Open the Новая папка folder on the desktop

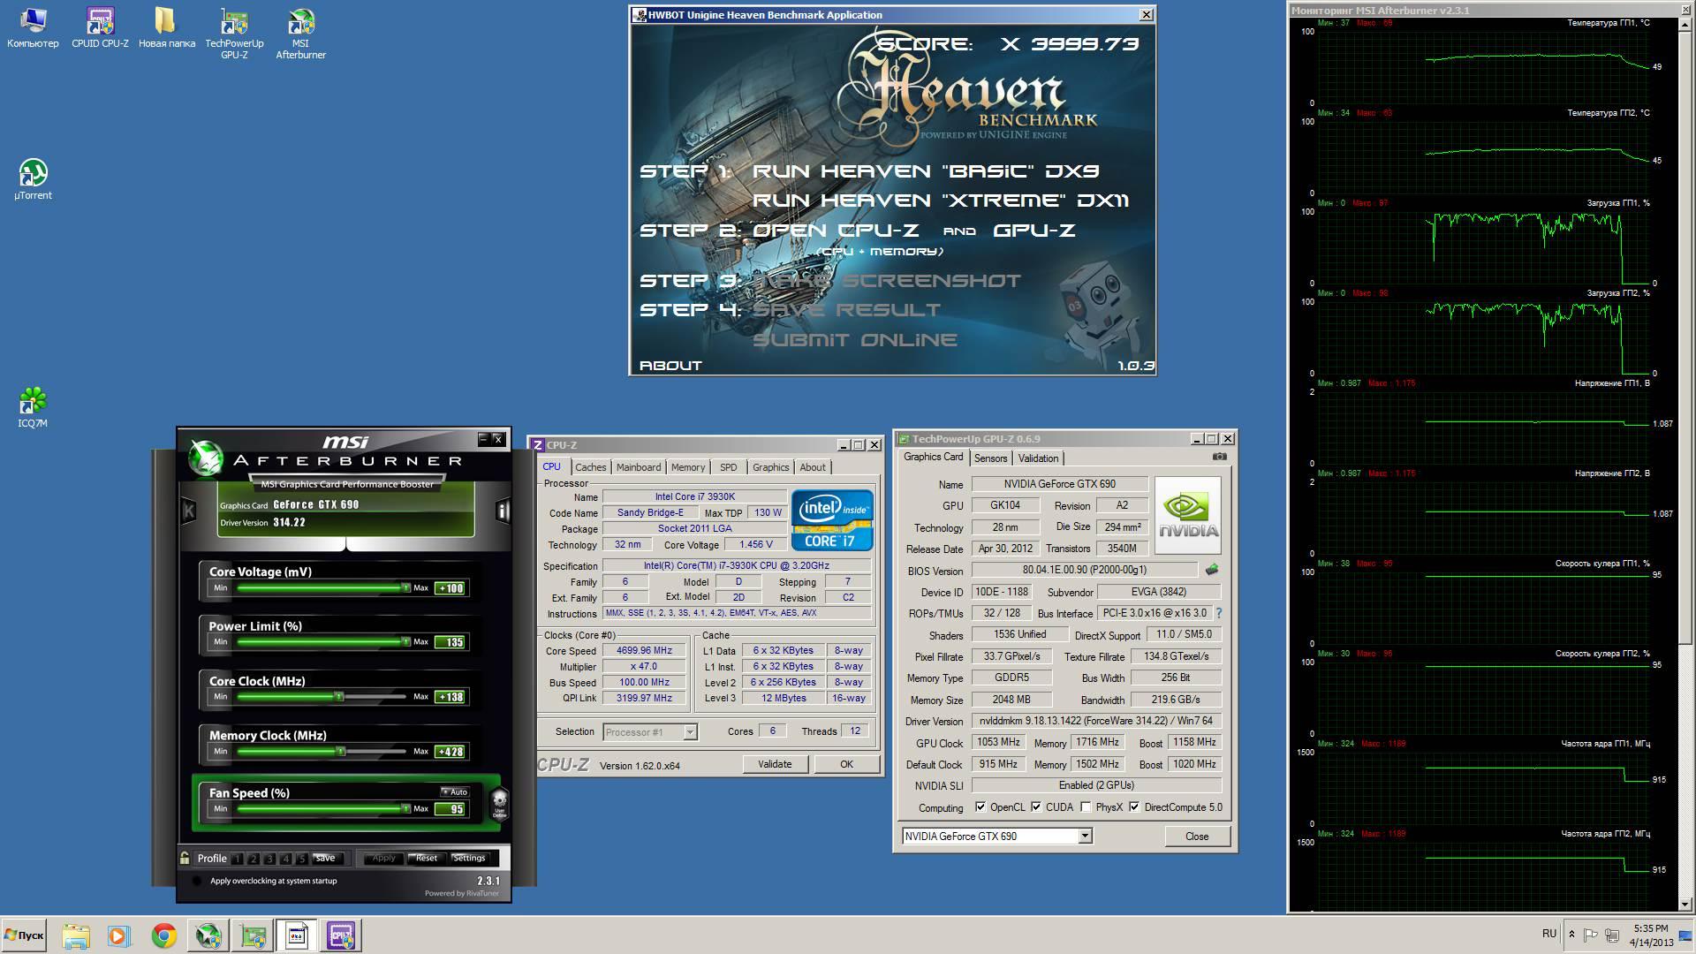pos(166,28)
